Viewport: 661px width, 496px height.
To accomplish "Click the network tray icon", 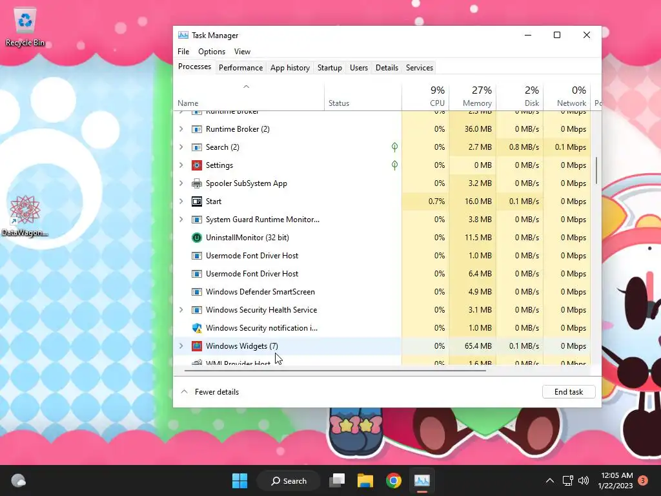I will (567, 480).
